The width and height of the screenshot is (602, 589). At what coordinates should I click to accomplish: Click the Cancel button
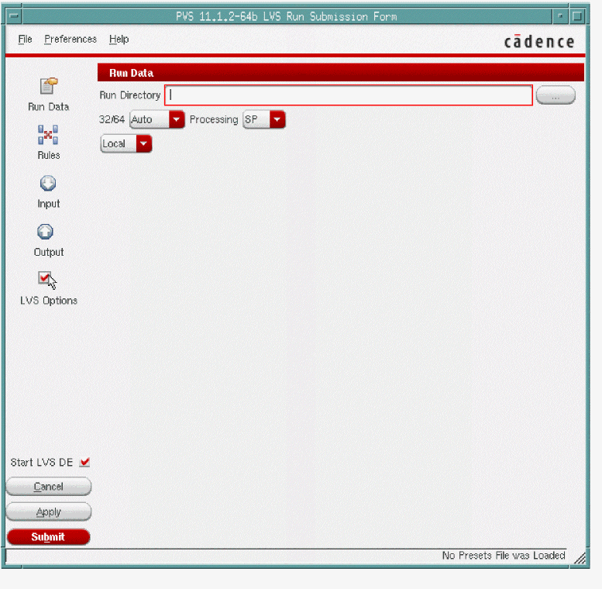coord(49,487)
